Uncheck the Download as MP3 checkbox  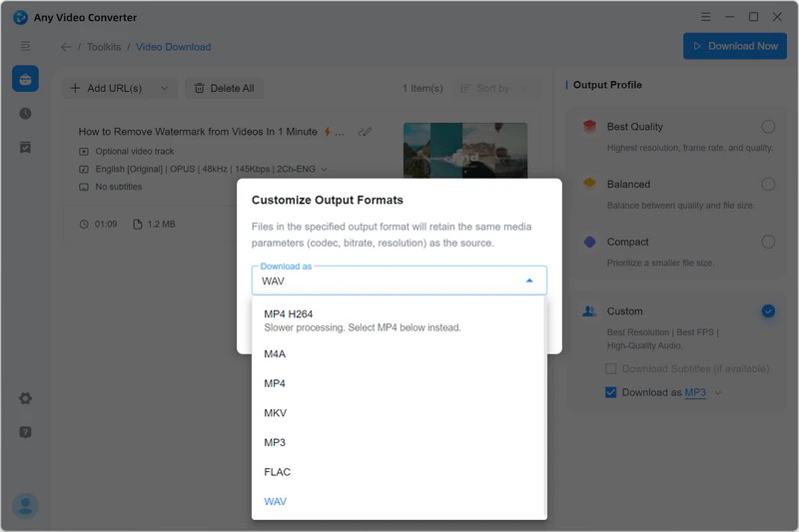tap(611, 392)
